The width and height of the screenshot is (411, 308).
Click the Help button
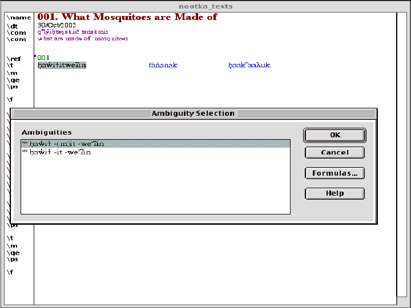[x=335, y=193]
